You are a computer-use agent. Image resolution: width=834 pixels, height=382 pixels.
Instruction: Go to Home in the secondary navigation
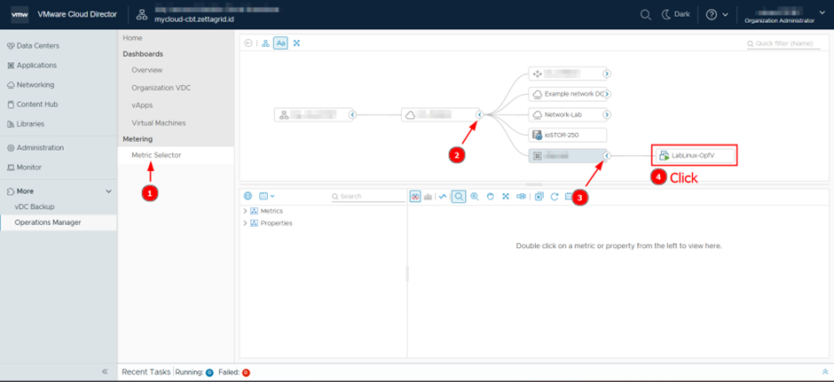point(132,38)
